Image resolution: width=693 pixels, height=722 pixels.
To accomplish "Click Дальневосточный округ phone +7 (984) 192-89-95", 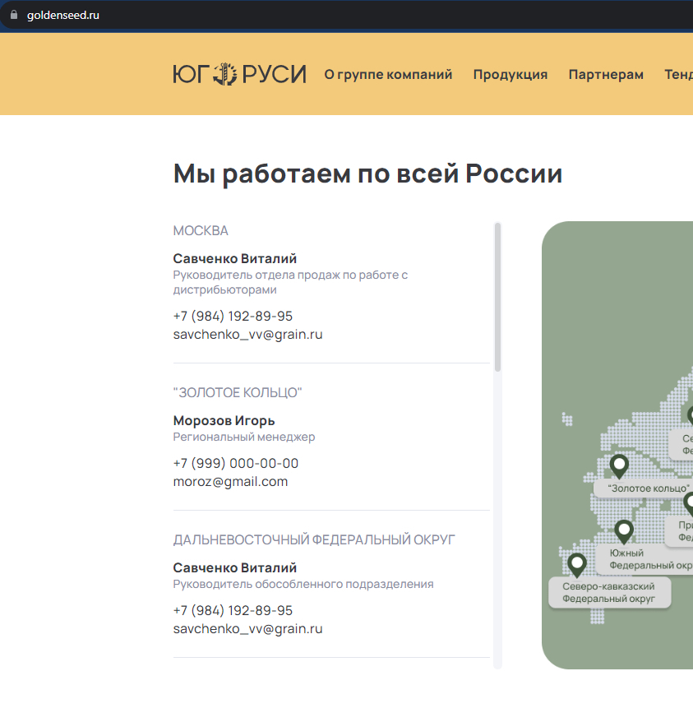I will 233,610.
